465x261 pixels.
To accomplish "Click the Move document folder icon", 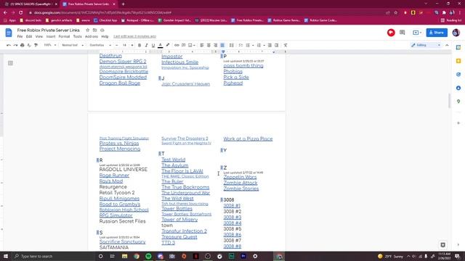I will 95,30.
